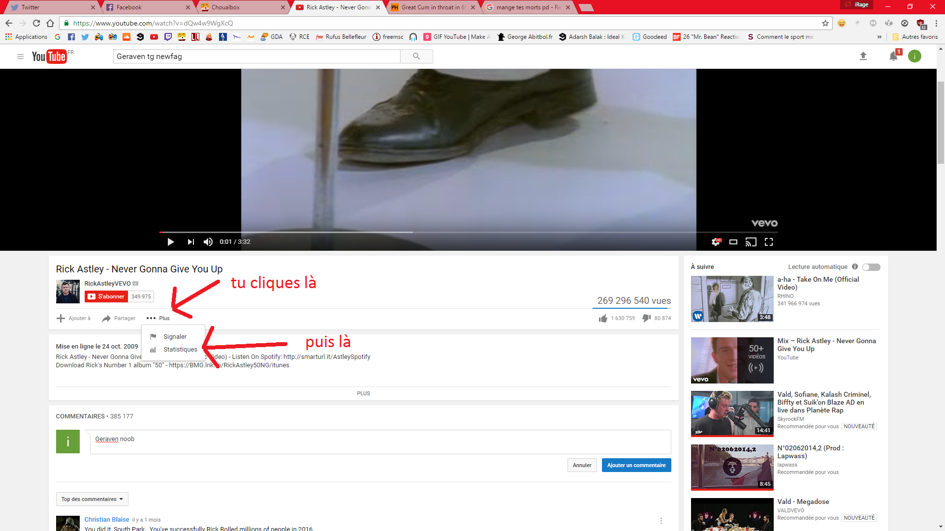
Task: Open video settings gear icon
Action: click(x=716, y=242)
